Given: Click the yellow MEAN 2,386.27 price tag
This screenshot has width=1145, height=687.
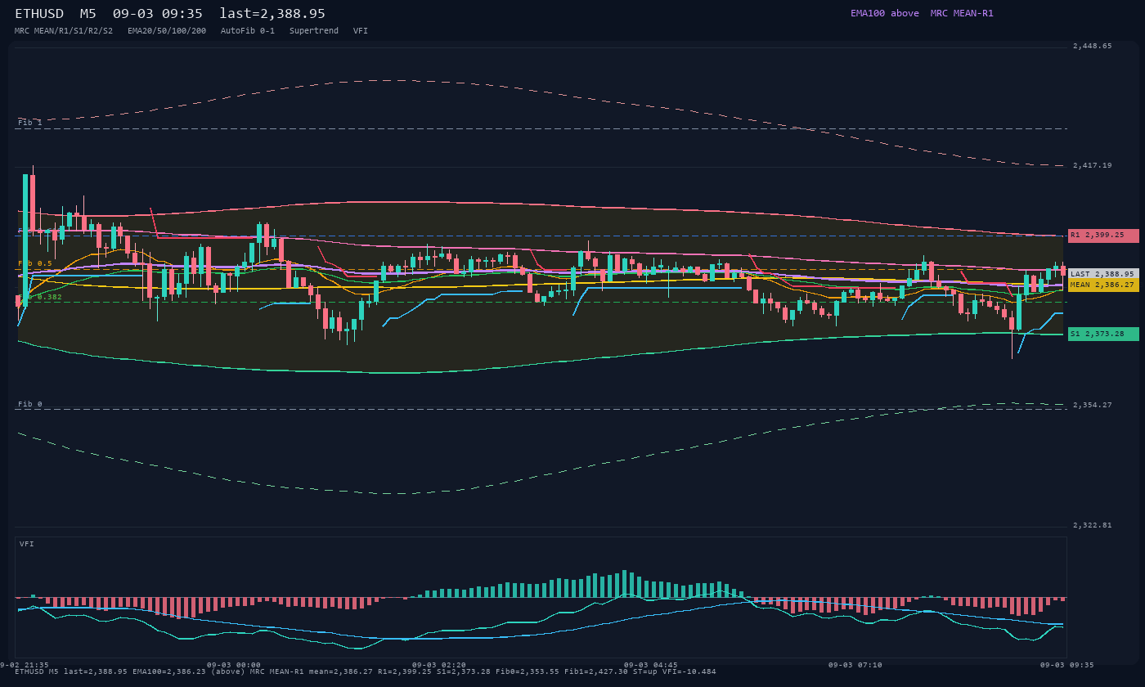Looking at the screenshot, I should point(1103,285).
